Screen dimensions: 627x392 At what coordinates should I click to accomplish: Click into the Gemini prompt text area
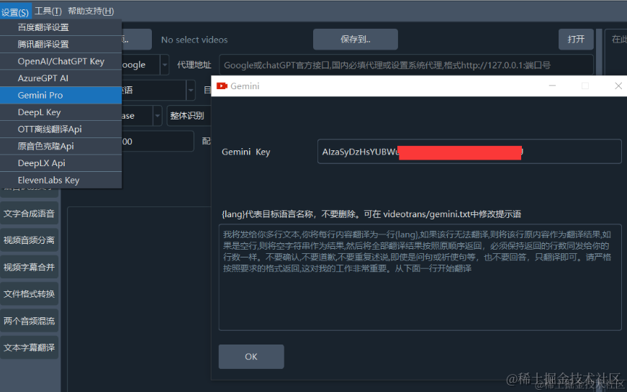coord(420,277)
